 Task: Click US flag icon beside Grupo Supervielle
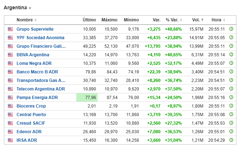click(10, 29)
